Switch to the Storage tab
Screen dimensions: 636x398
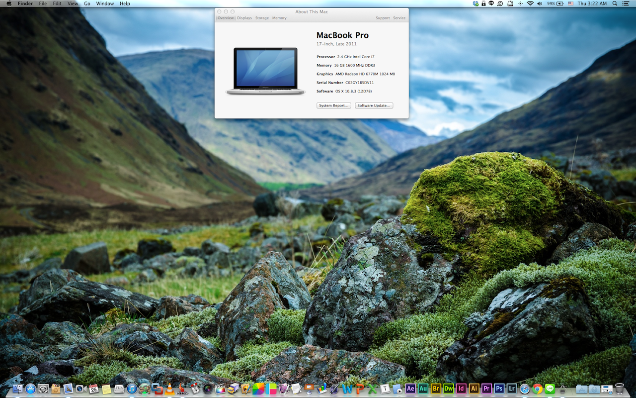coord(262,18)
